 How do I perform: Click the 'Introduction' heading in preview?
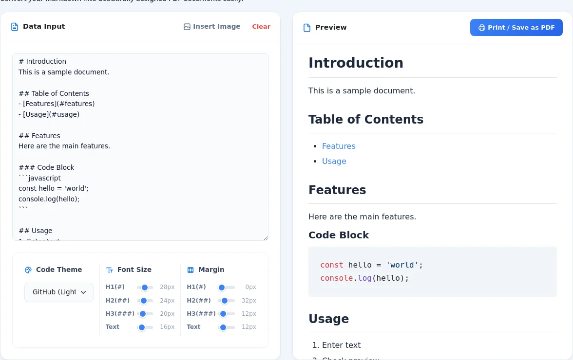tap(356, 63)
